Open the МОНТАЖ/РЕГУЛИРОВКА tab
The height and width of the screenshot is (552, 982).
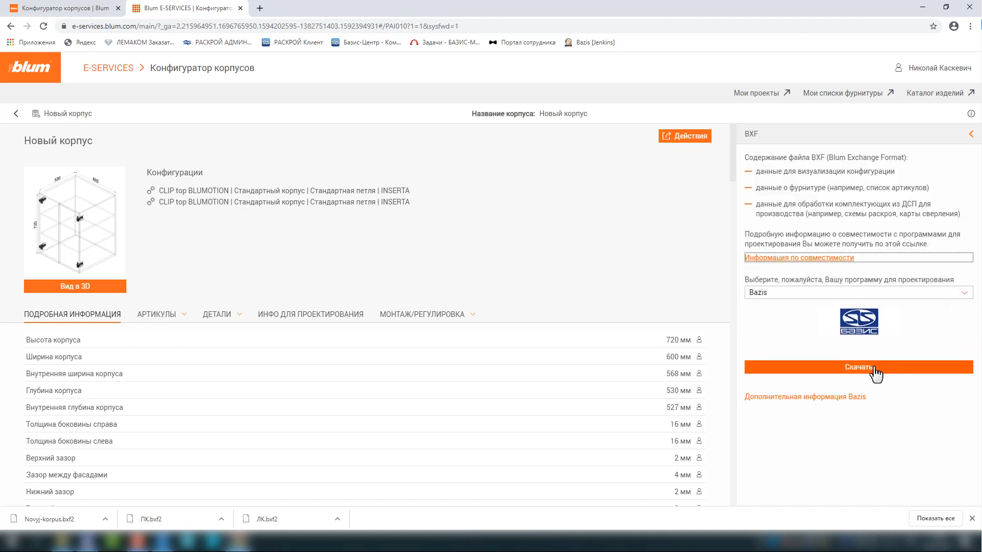(x=422, y=314)
